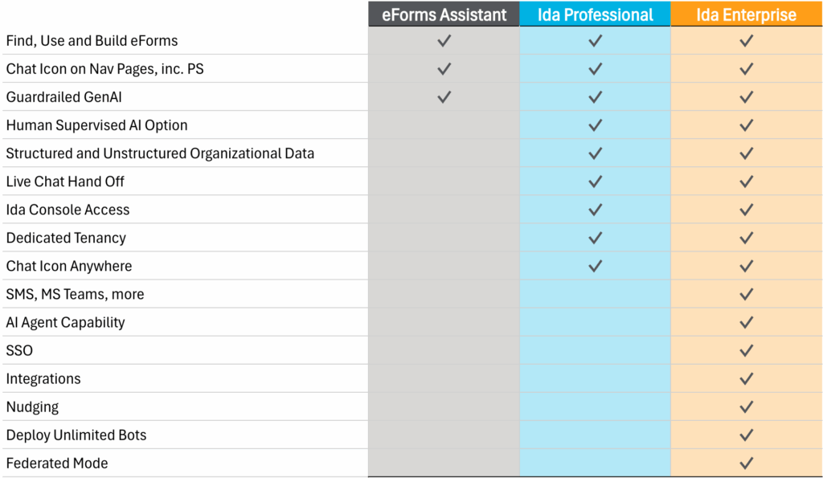
Task: Click Ida Enterprise checkmark for Federated Mode
Action: [747, 463]
